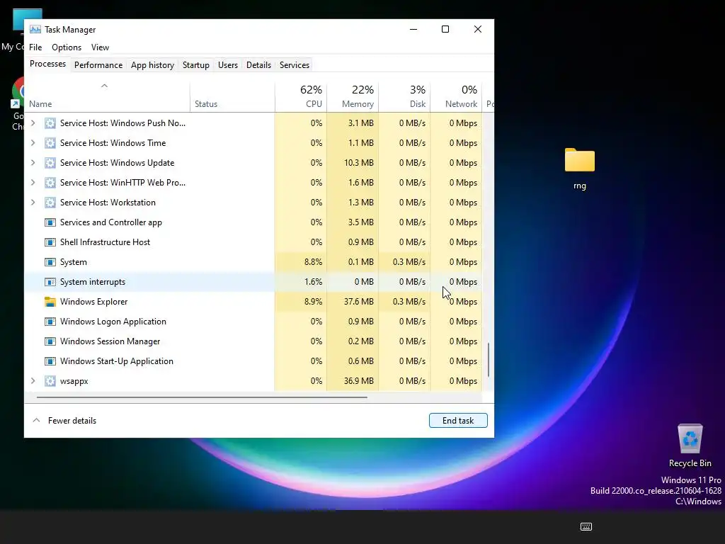This screenshot has width=725, height=544.
Task: Switch to the Details tab
Action: tap(258, 65)
